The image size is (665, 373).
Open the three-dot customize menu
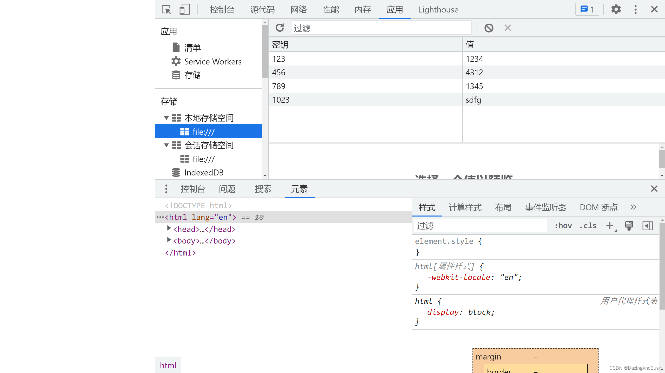point(636,9)
